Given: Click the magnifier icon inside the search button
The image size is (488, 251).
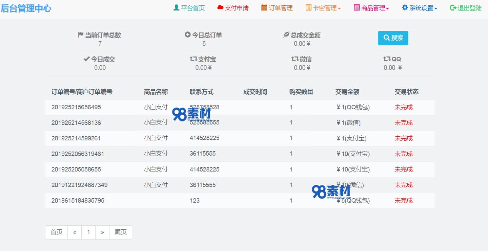Looking at the screenshot, I should tap(386, 38).
